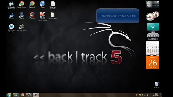The width and height of the screenshot is (173, 97).
Task: Open the taskbar clock and date
Action: click(156, 95)
